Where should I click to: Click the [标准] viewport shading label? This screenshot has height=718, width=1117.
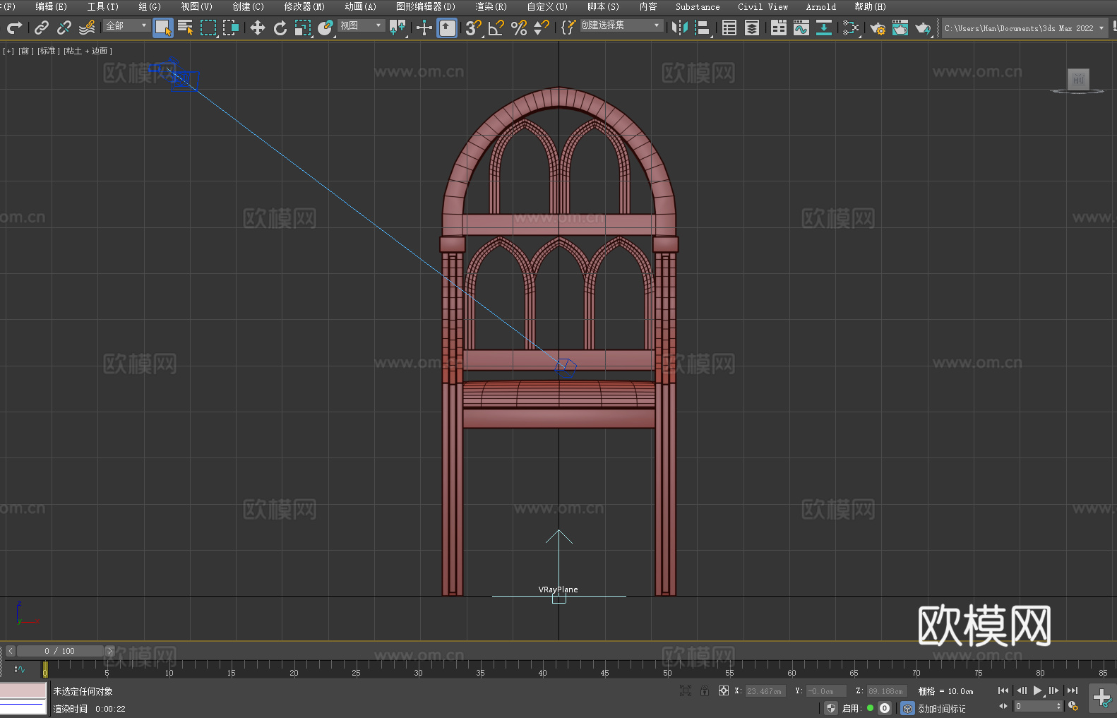point(47,51)
